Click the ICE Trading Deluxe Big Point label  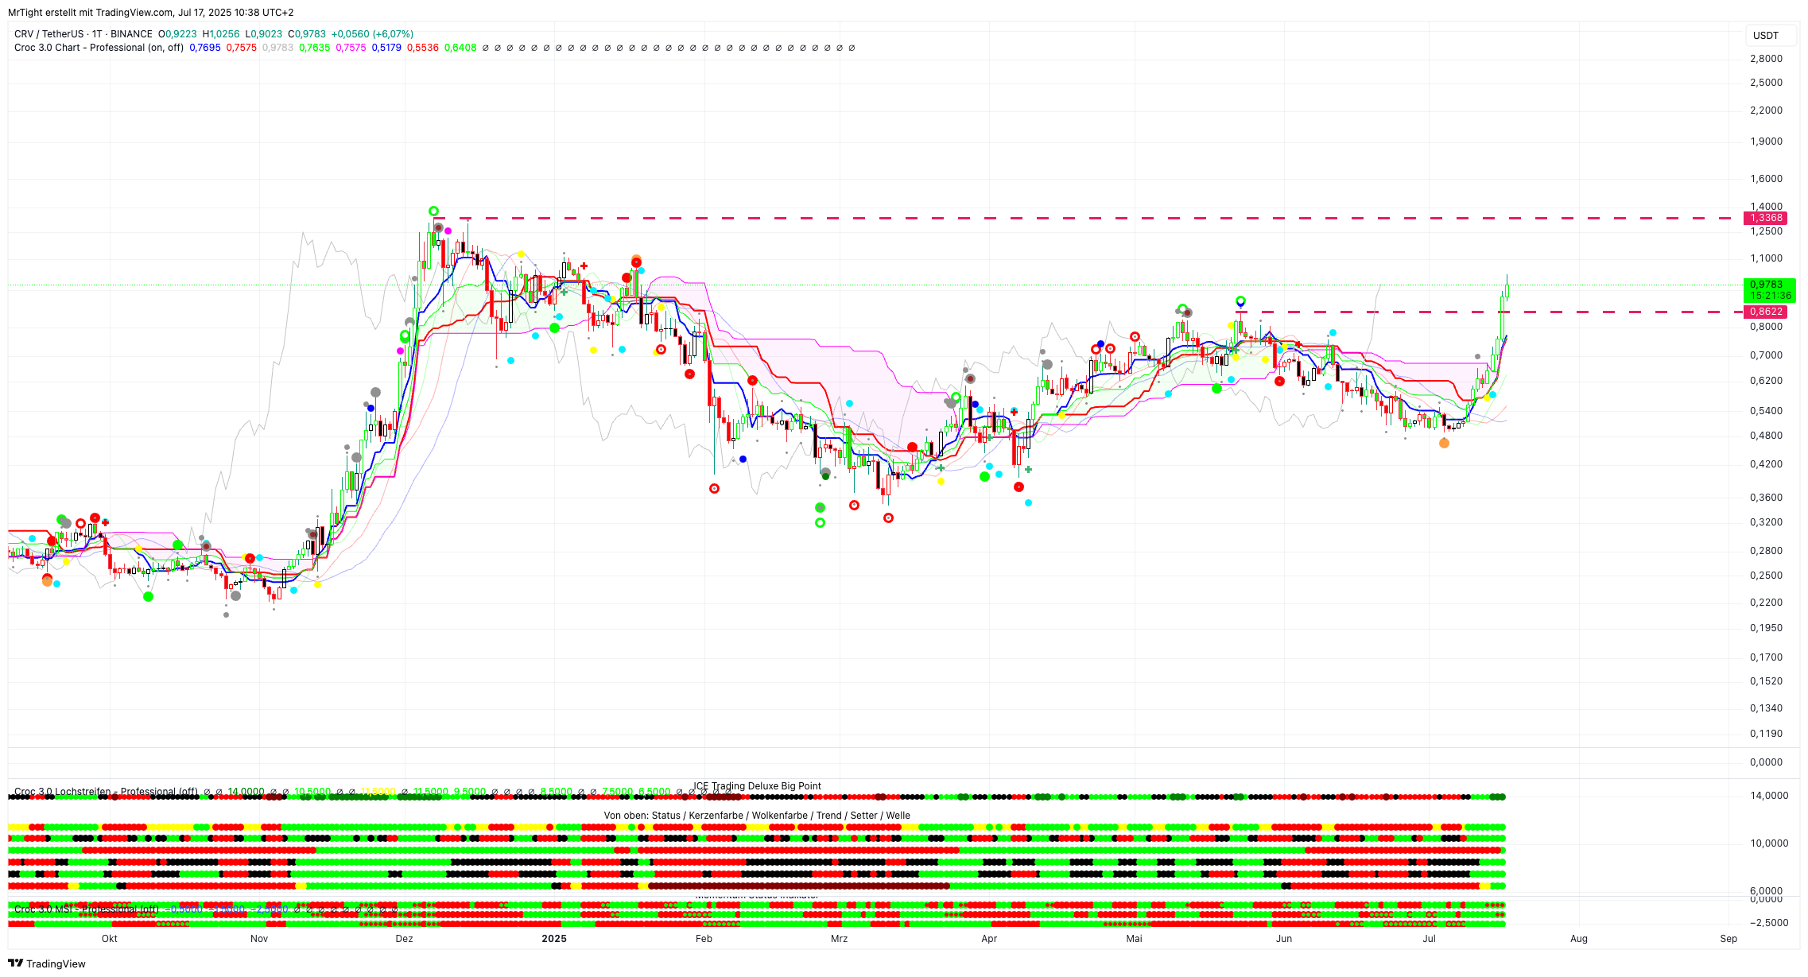757,786
